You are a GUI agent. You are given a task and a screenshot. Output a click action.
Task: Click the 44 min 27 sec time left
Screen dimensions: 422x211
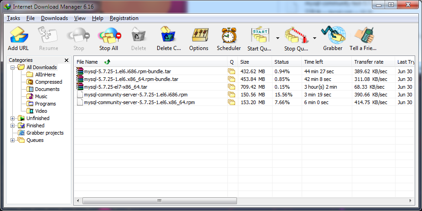coord(319,71)
